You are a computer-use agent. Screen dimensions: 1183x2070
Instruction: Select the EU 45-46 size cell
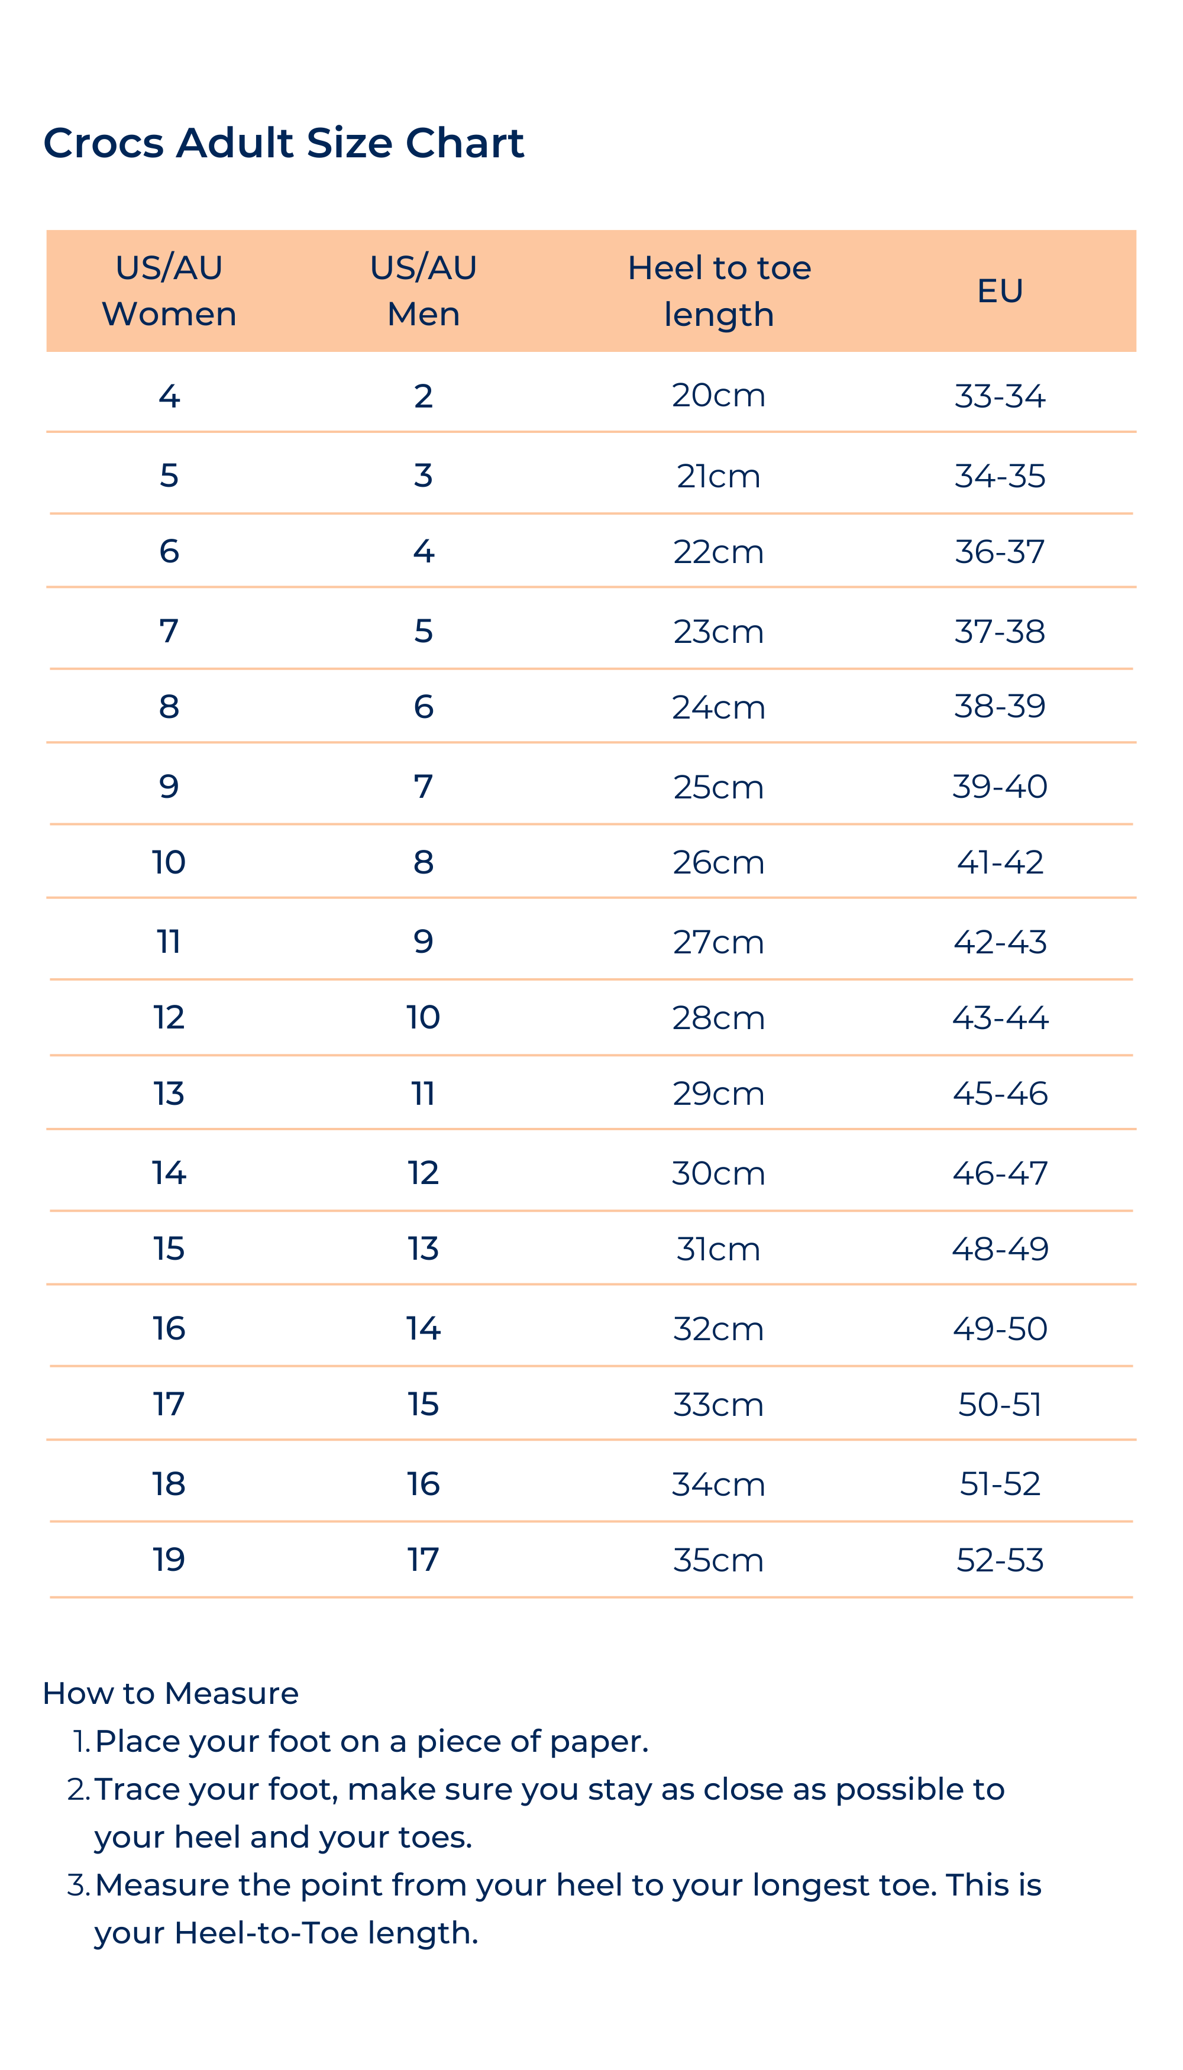[x=1000, y=1094]
